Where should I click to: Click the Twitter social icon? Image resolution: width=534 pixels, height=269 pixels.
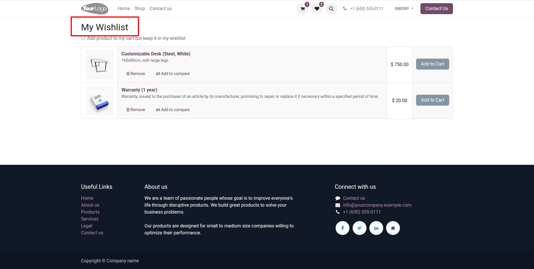[360, 228]
